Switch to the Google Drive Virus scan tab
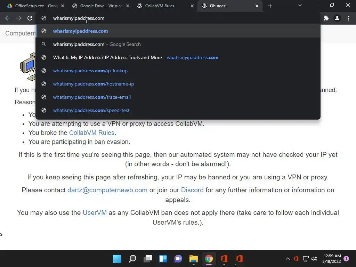 click(x=100, y=6)
